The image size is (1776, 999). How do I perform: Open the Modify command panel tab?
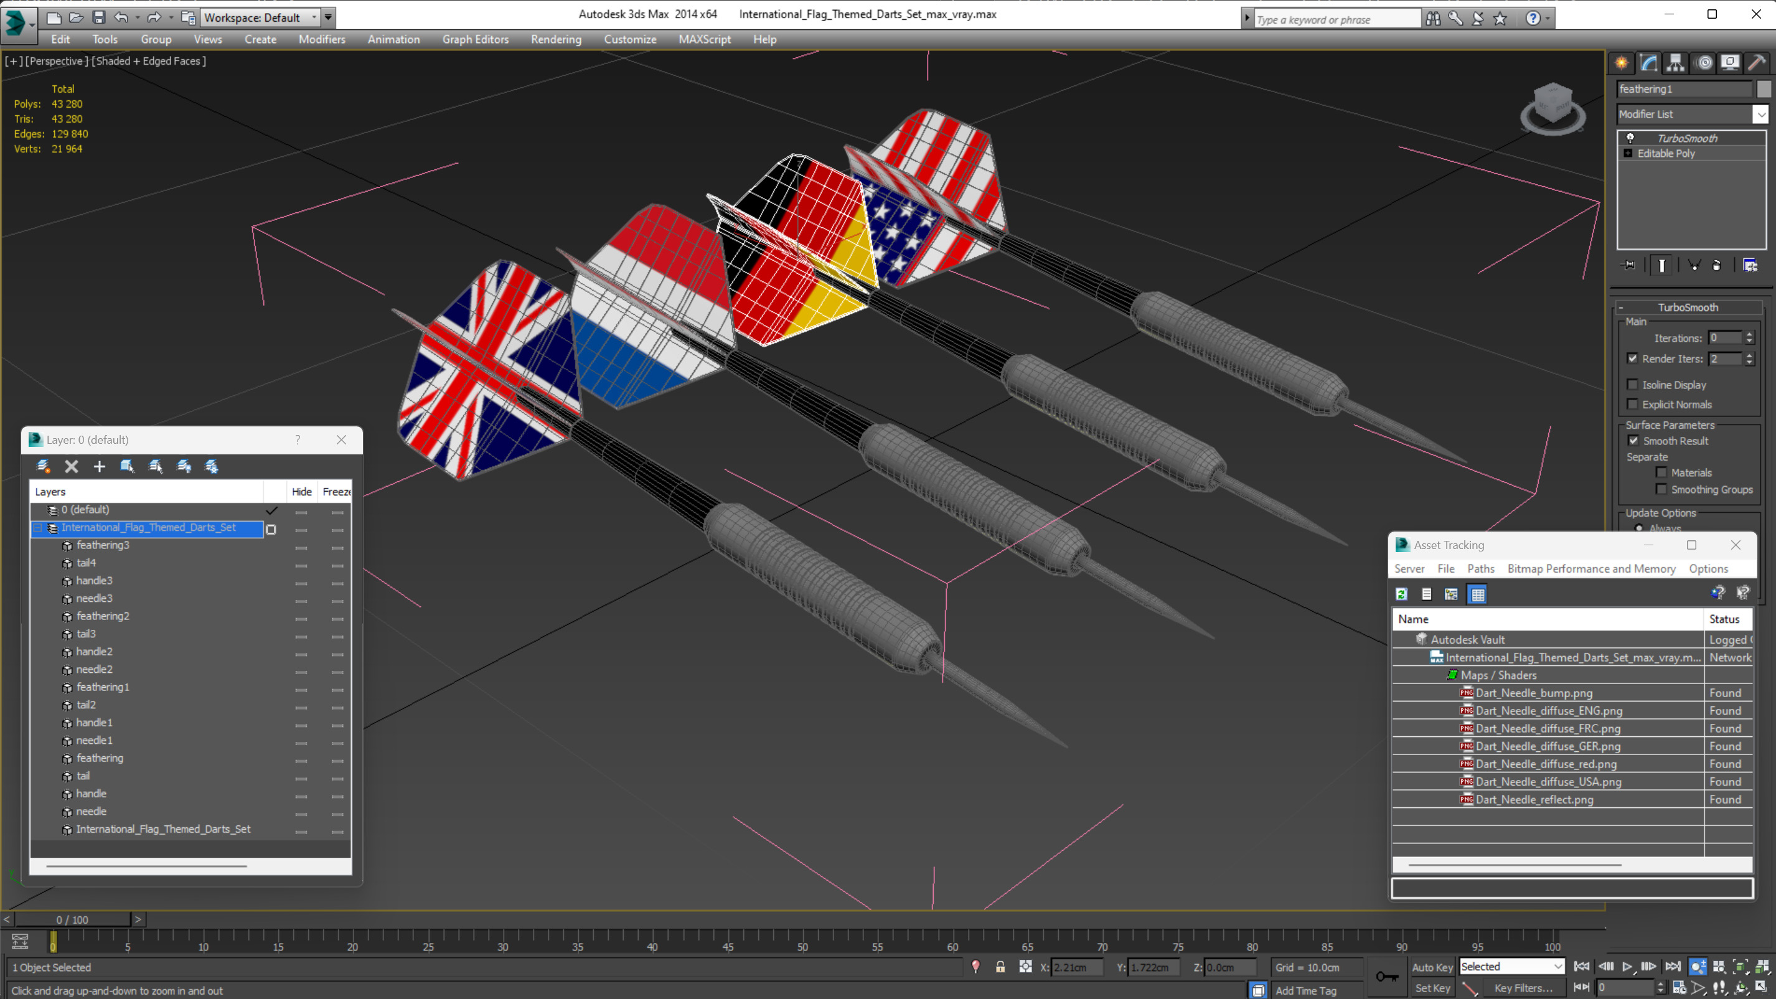(x=1648, y=63)
